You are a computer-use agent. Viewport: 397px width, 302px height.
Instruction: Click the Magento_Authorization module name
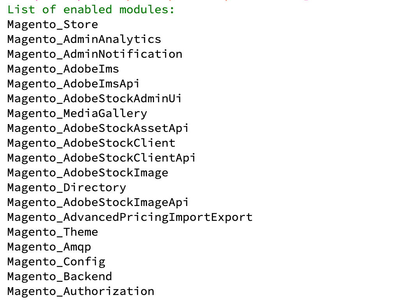tap(81, 291)
